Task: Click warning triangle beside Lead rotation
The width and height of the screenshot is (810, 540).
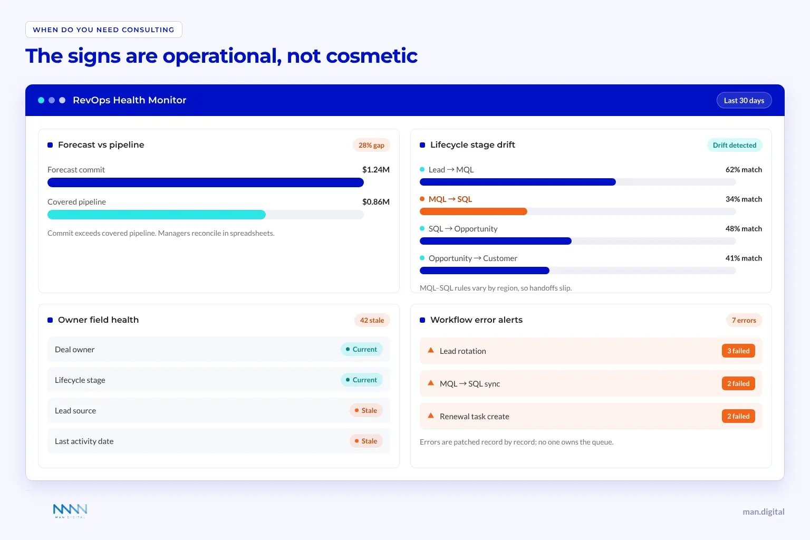Action: (x=431, y=350)
